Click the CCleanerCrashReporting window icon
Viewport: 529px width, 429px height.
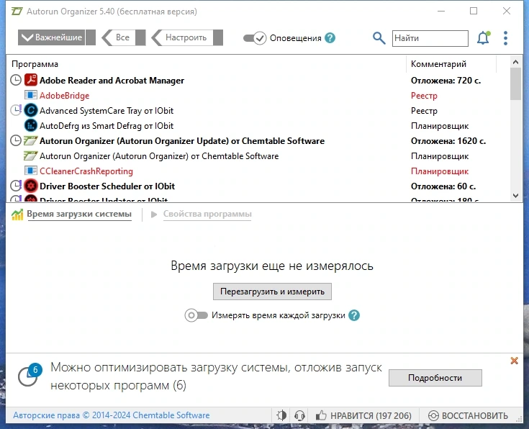pyautogui.click(x=31, y=171)
